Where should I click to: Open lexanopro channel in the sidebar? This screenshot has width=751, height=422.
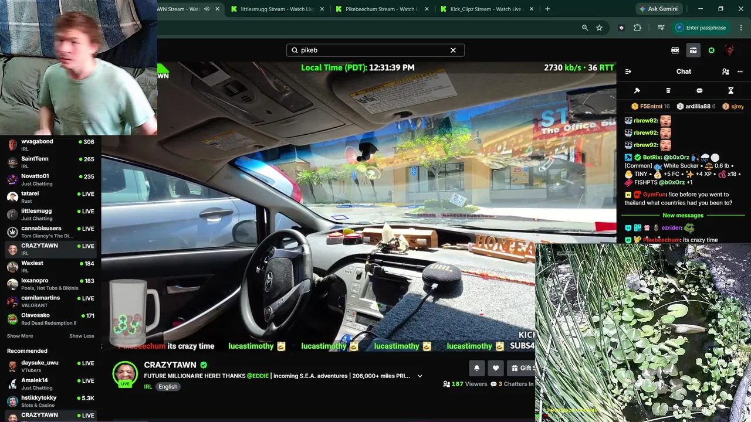(x=50, y=284)
